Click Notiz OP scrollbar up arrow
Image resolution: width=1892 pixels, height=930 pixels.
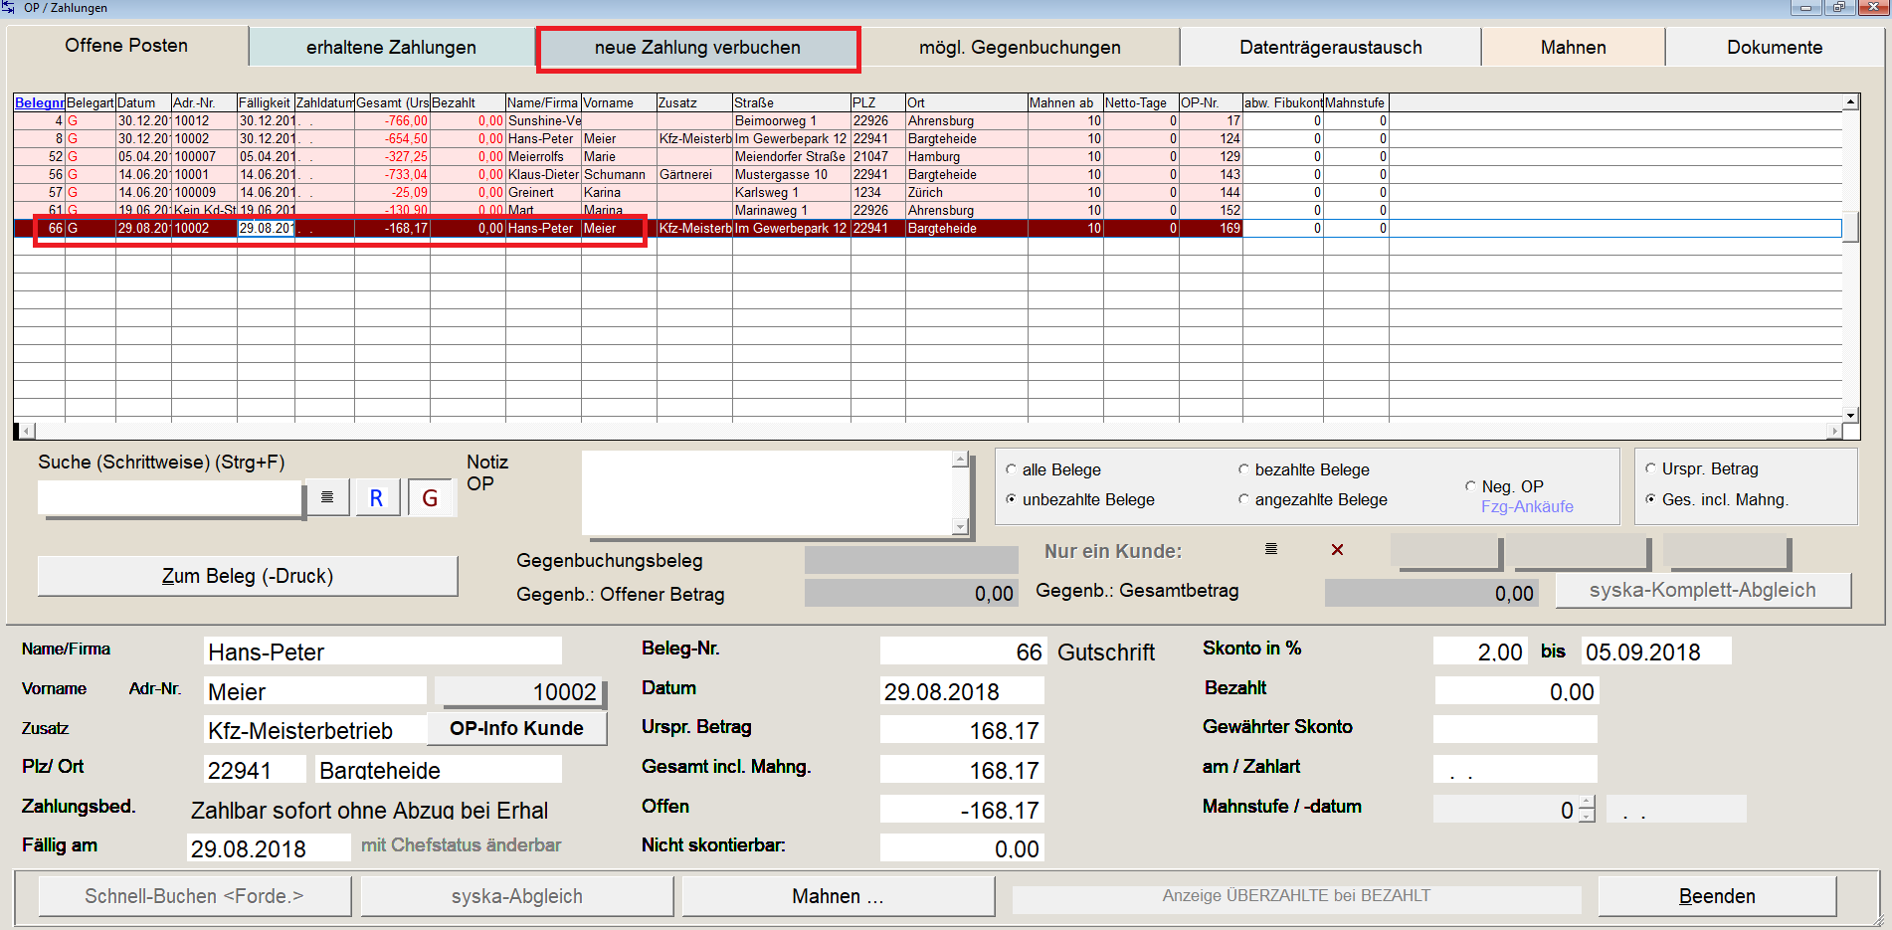(x=960, y=460)
